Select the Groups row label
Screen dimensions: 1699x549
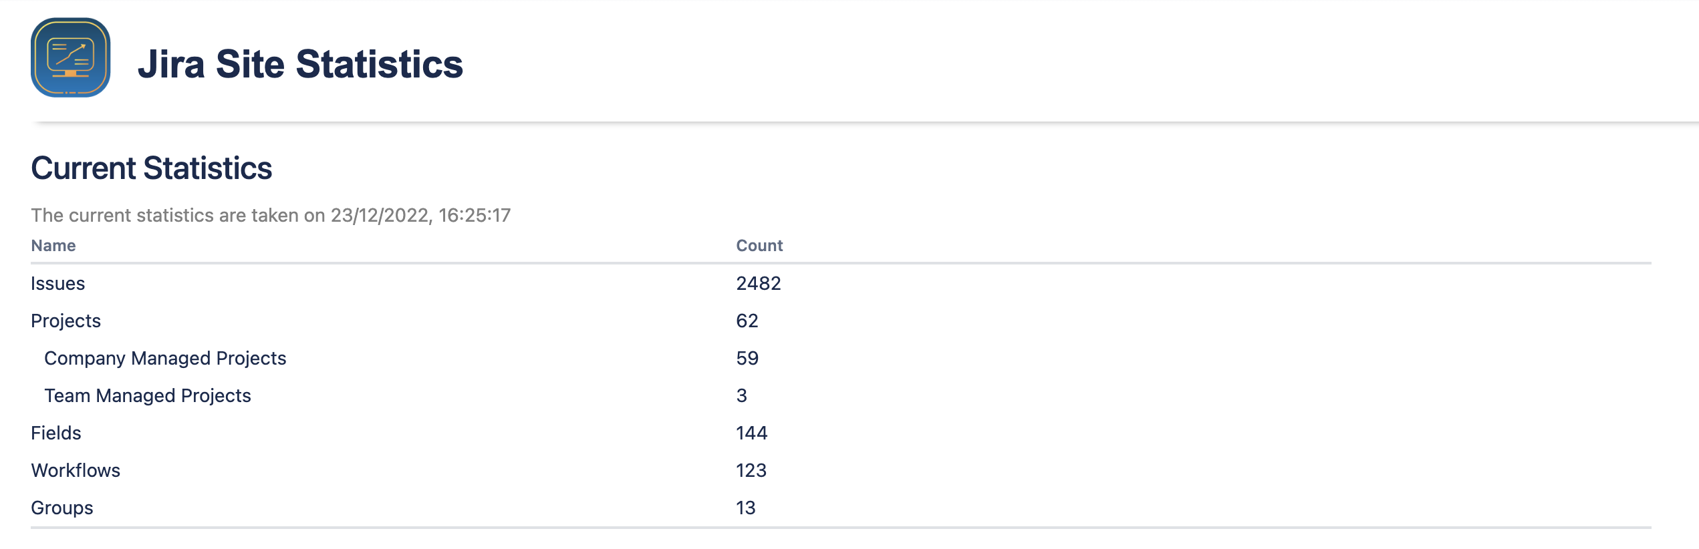coord(62,508)
